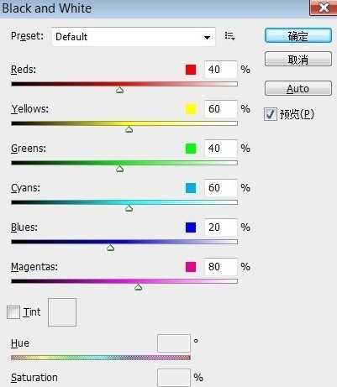Image resolution: width=337 pixels, height=387 pixels.
Task: Close the Black and White dialog
Action: (323, 8)
